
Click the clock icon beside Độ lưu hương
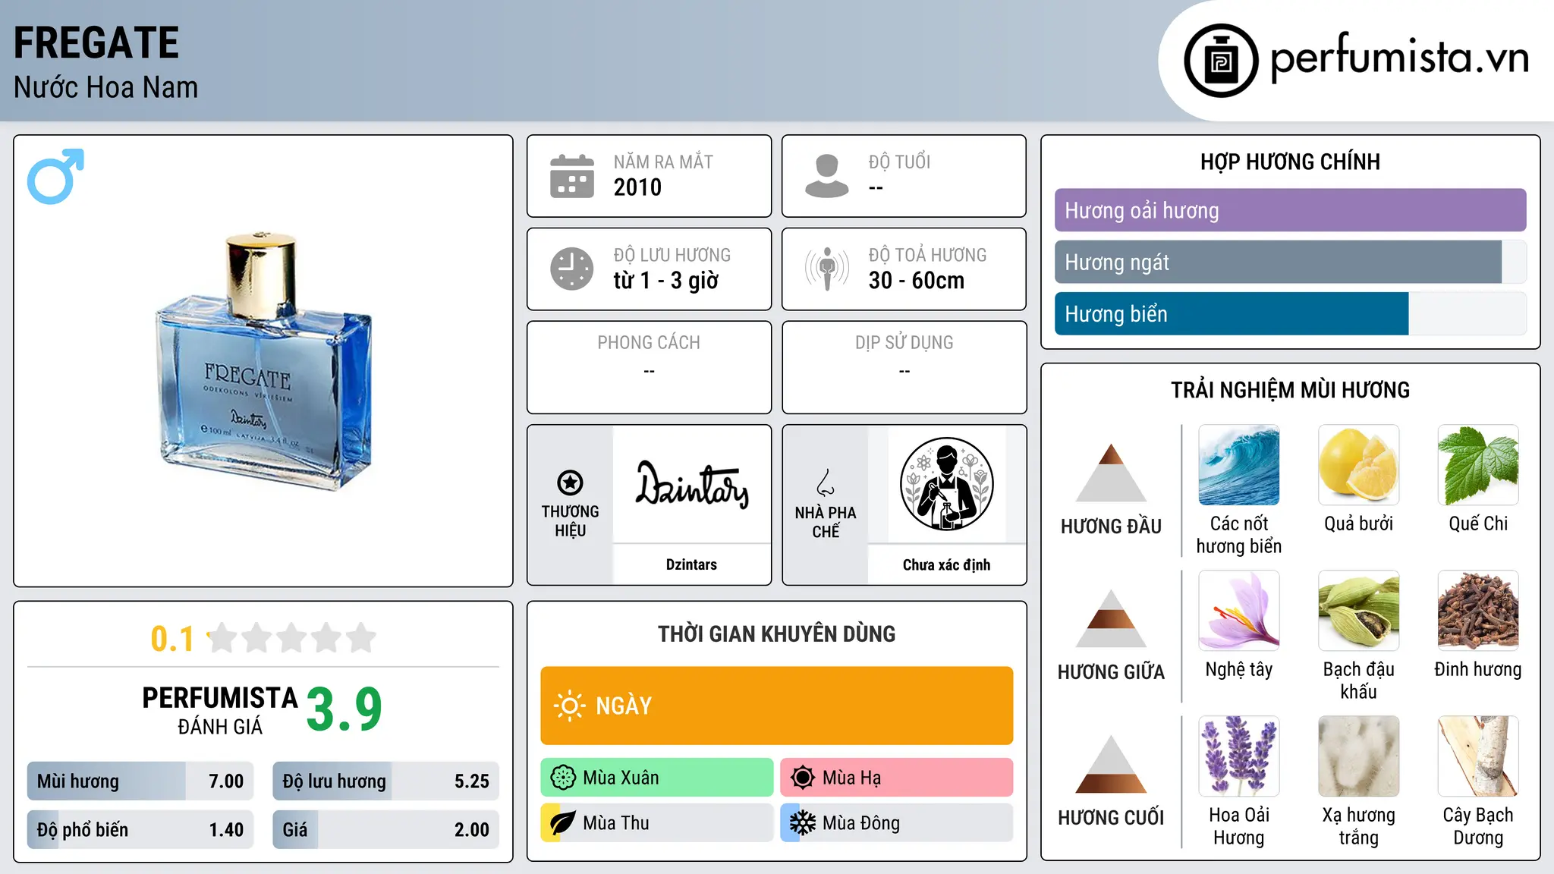click(572, 269)
